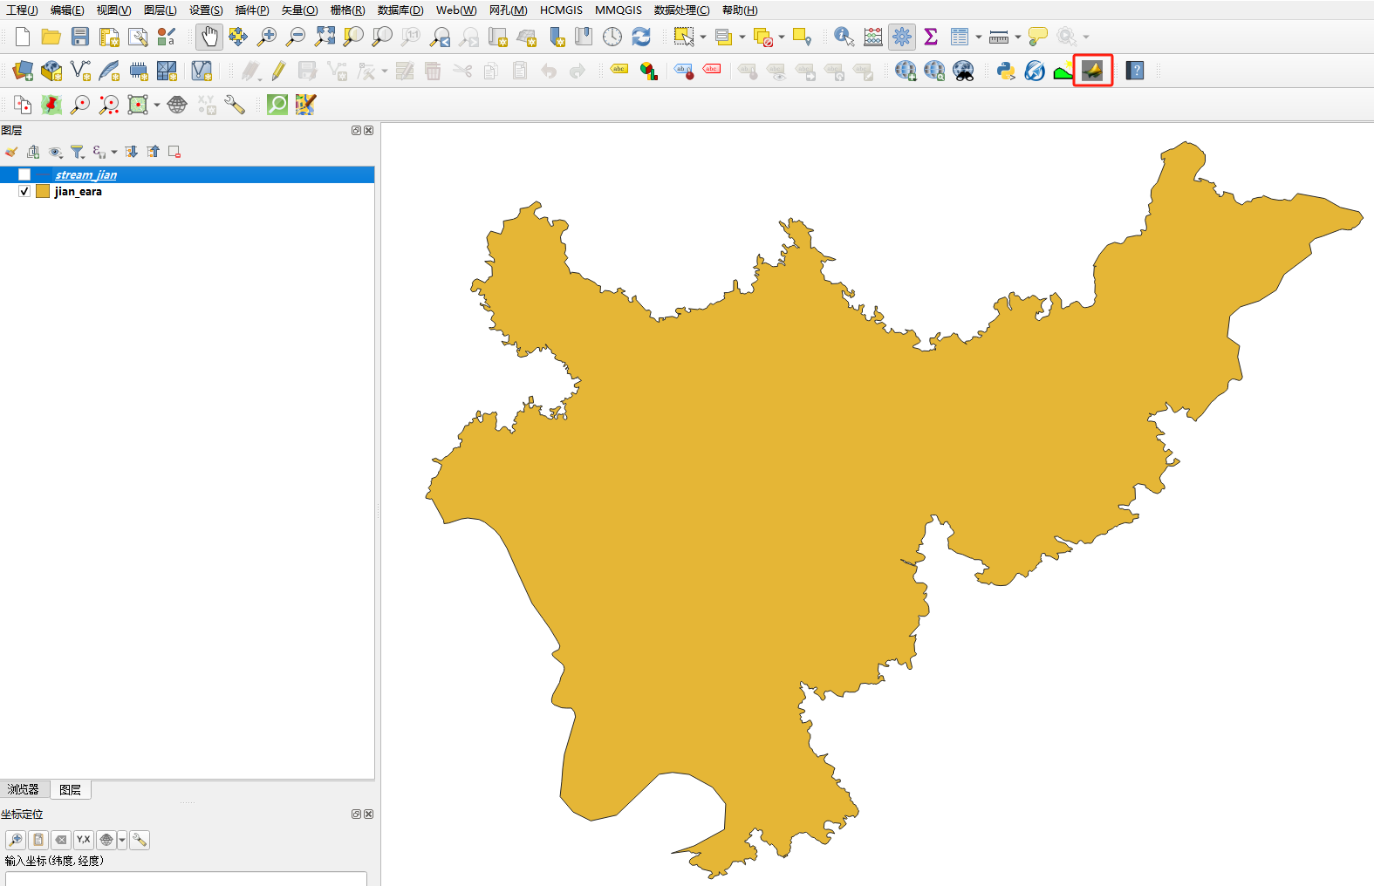Image resolution: width=1374 pixels, height=886 pixels.
Task: Uncheck the jian_eara layer visibility
Action: click(24, 191)
